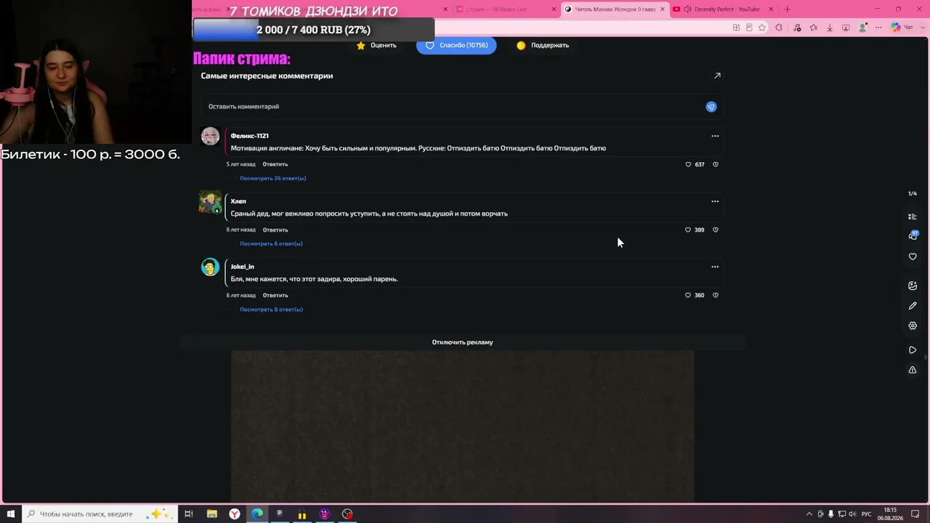930x523 pixels.
Task: Reply to Феликс-1121's comment via Ответить
Action: 275,164
